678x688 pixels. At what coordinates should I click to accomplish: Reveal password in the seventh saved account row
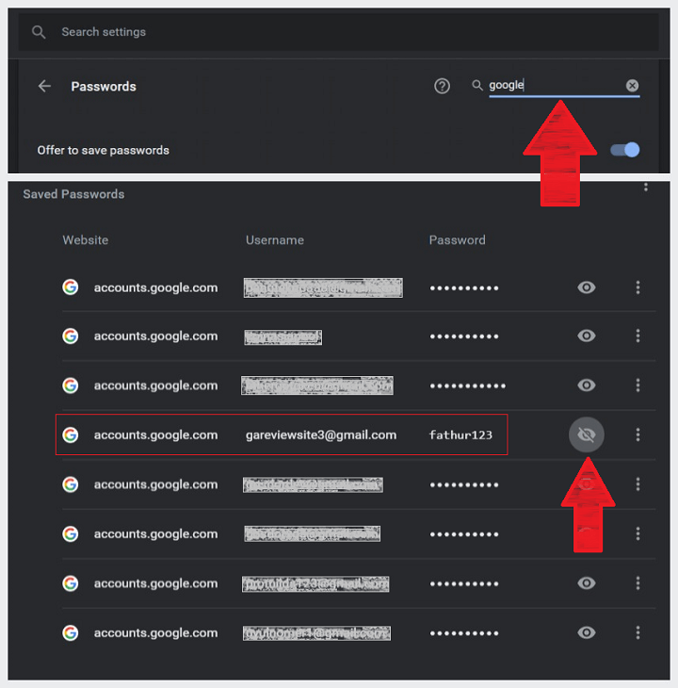[586, 583]
